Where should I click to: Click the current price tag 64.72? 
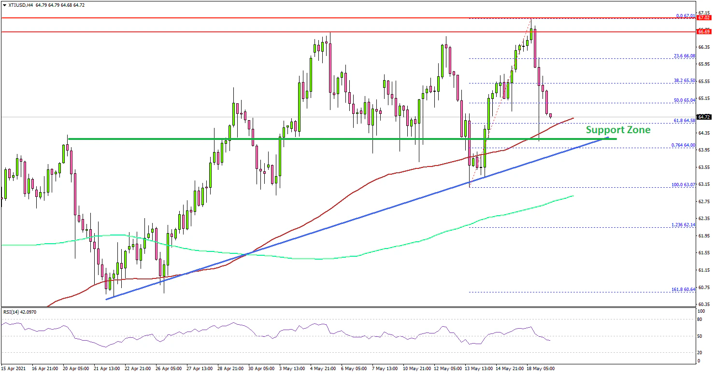coord(703,117)
